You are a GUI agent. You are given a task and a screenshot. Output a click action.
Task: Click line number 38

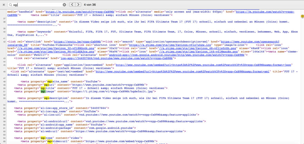point(4,22)
